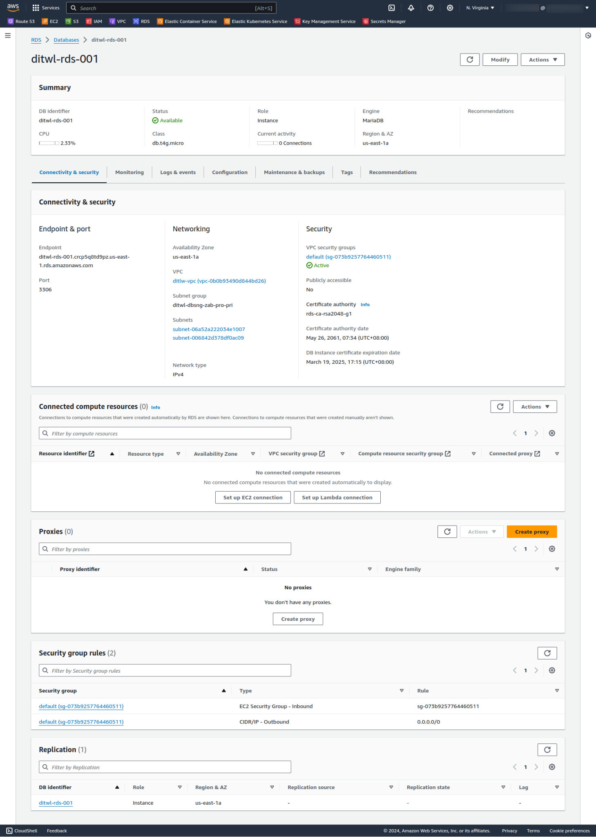Viewport: 596px width, 837px height.
Task: Click the AWS logo home icon
Action: [13, 7]
